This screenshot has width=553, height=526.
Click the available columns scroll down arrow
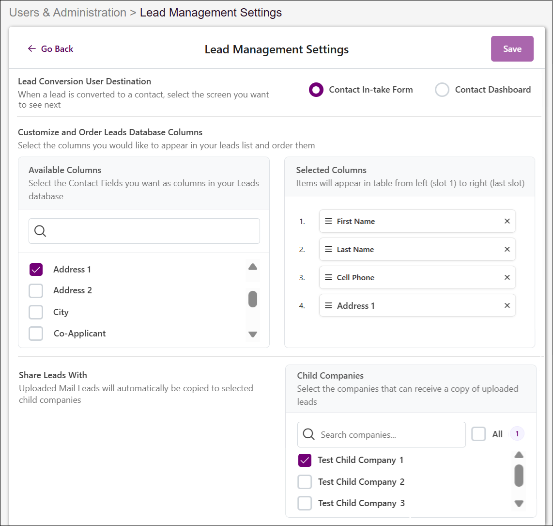coord(252,334)
